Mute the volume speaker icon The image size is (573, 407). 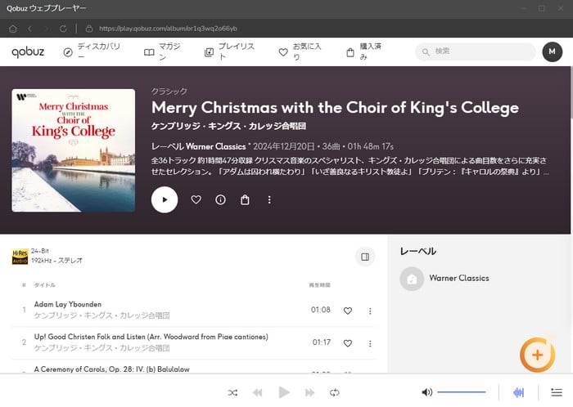click(x=426, y=392)
